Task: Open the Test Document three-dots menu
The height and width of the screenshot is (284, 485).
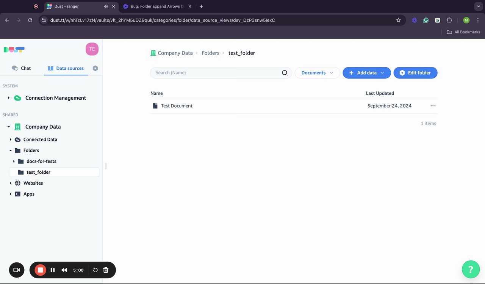Action: pyautogui.click(x=433, y=106)
